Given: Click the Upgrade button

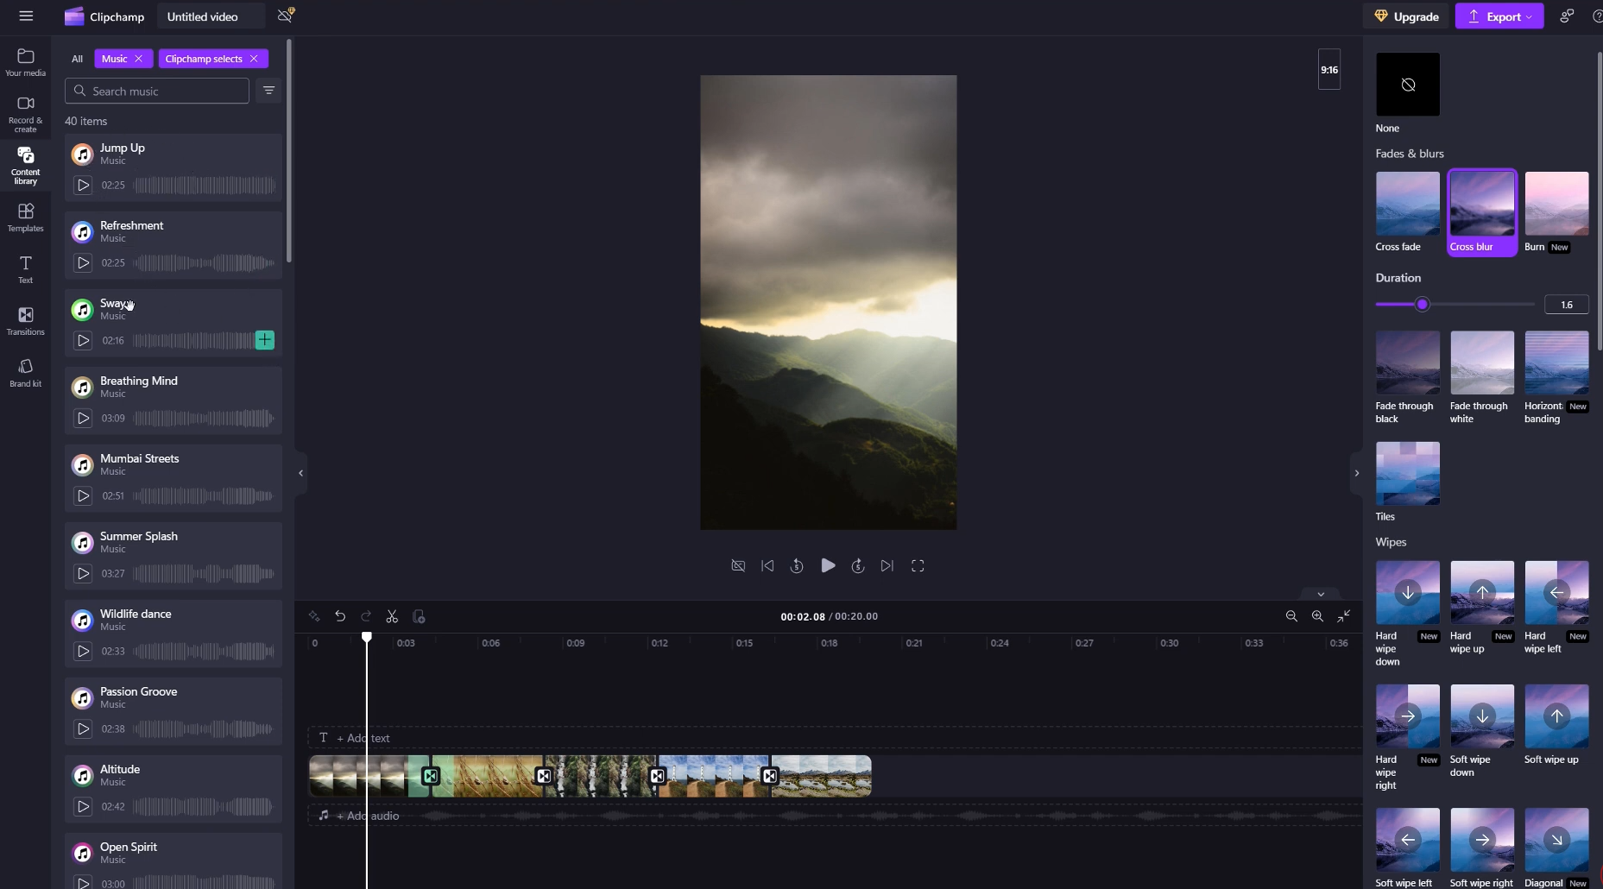Looking at the screenshot, I should [1406, 16].
